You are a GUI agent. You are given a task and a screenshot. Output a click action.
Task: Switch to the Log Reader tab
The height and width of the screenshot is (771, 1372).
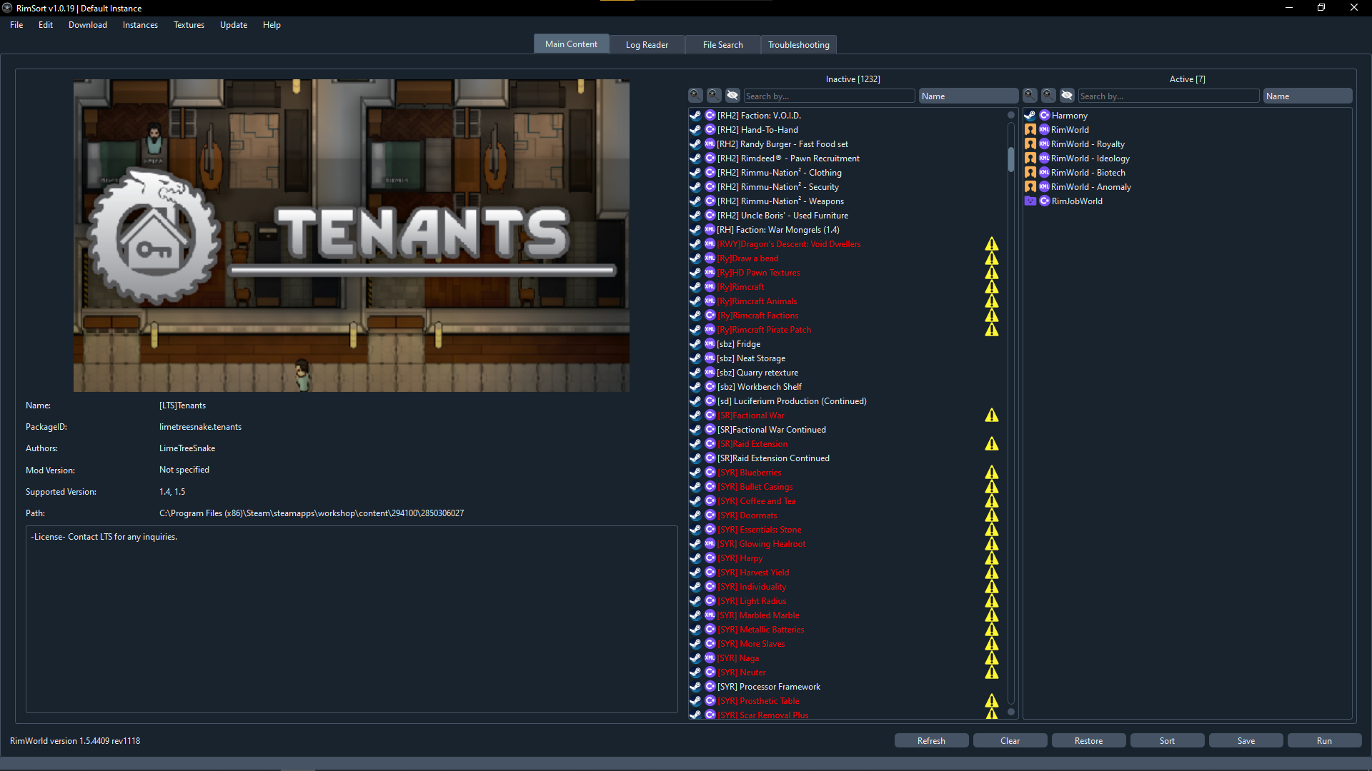click(647, 44)
